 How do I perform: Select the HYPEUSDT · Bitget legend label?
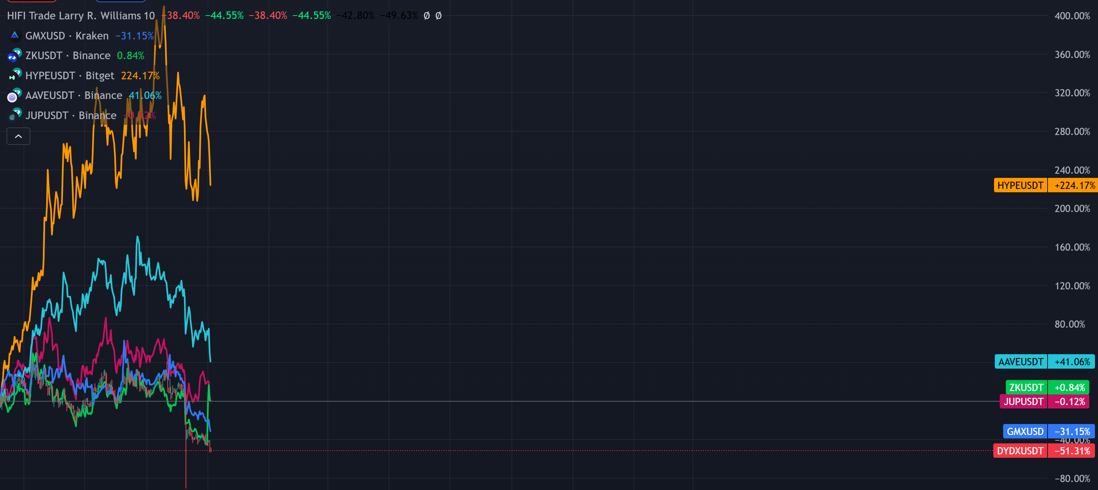click(x=69, y=76)
